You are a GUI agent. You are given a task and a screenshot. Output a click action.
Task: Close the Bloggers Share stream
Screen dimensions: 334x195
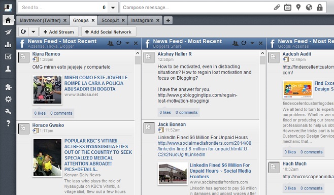260,43
